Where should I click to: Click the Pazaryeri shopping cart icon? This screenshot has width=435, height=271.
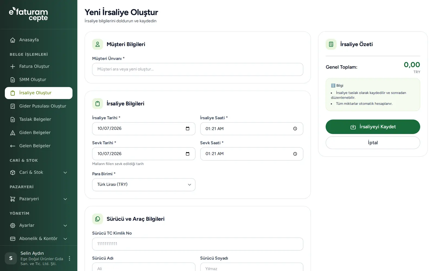coord(13,199)
